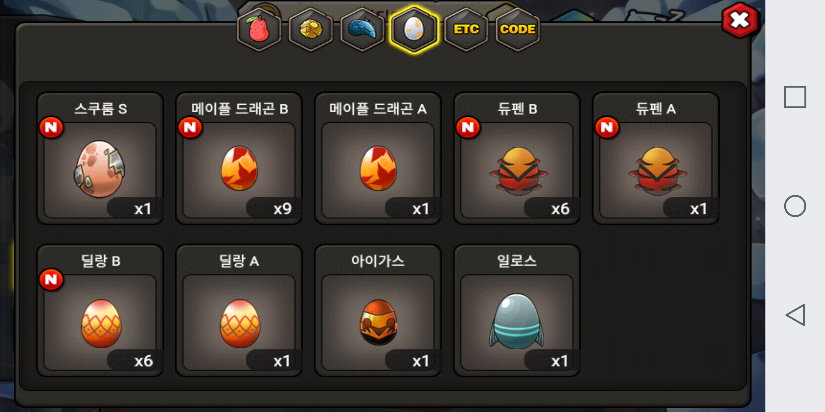Select the 스쿠룸 S cracked egg
Screen dimensions: 825x412
pyautogui.click(x=100, y=158)
